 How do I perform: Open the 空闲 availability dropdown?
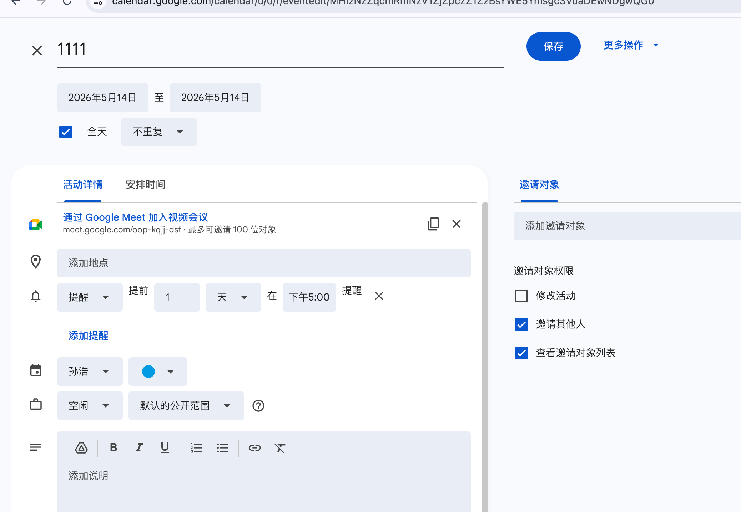point(90,406)
